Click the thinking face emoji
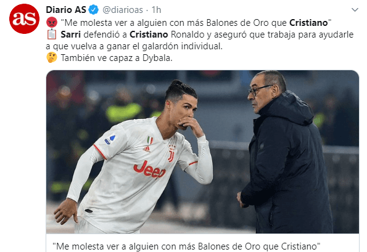Screen dimensions: 367x252 coord(52,57)
